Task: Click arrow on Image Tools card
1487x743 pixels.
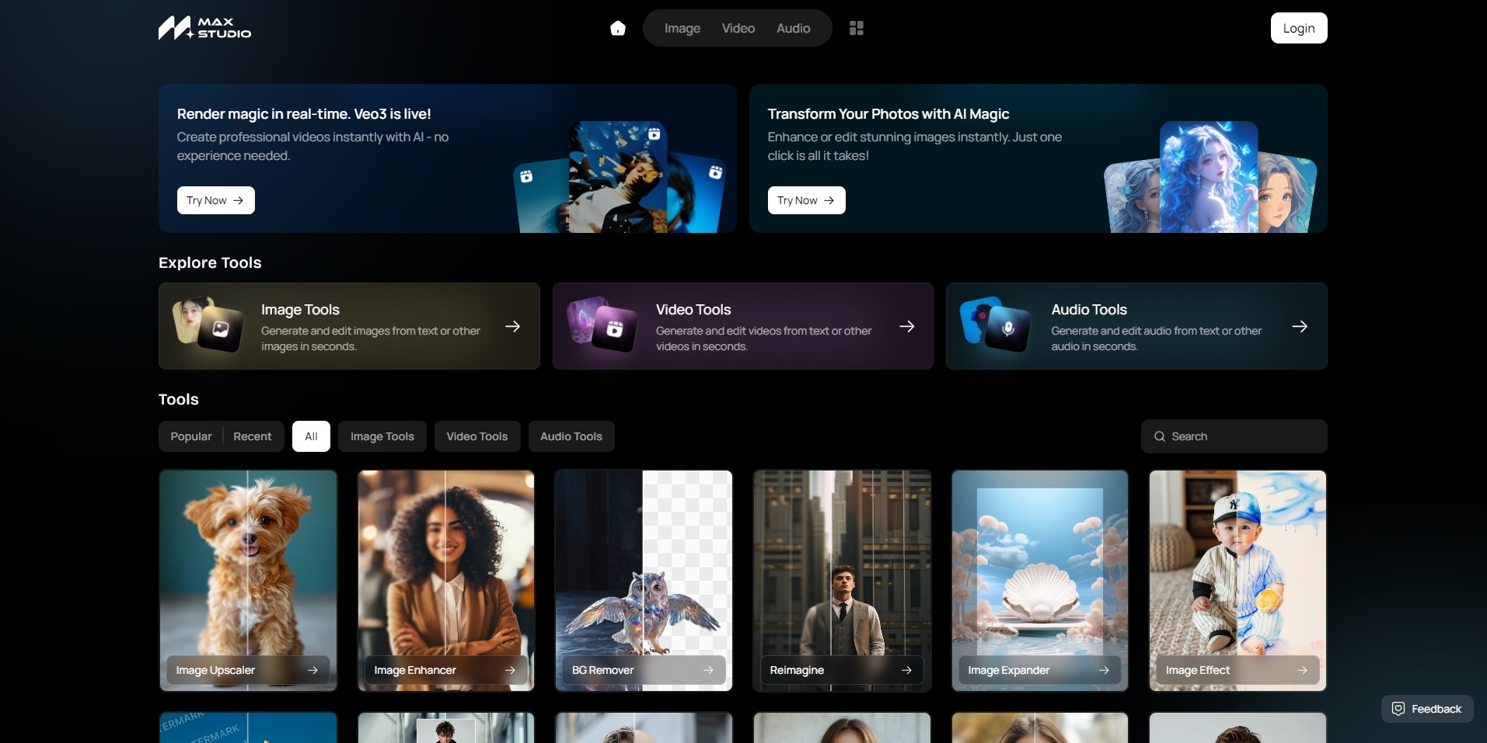Action: pos(513,326)
